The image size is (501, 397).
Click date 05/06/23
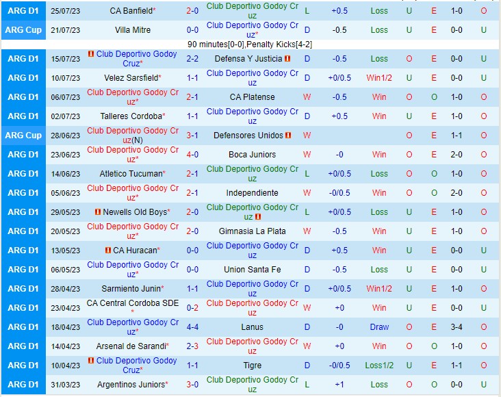[66, 193]
